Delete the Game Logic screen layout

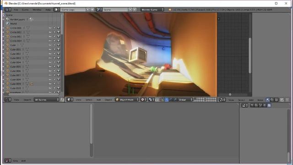click(x=92, y=10)
